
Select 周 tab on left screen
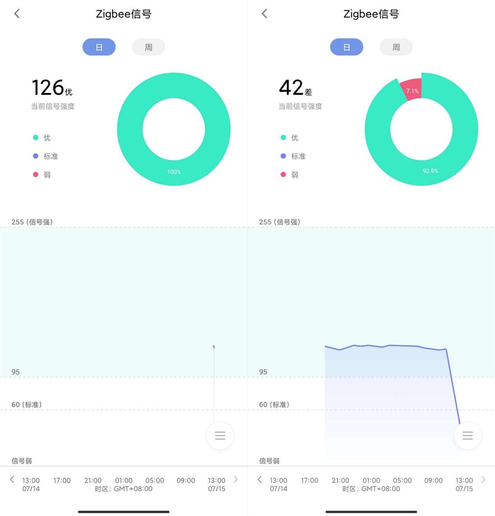pos(149,47)
